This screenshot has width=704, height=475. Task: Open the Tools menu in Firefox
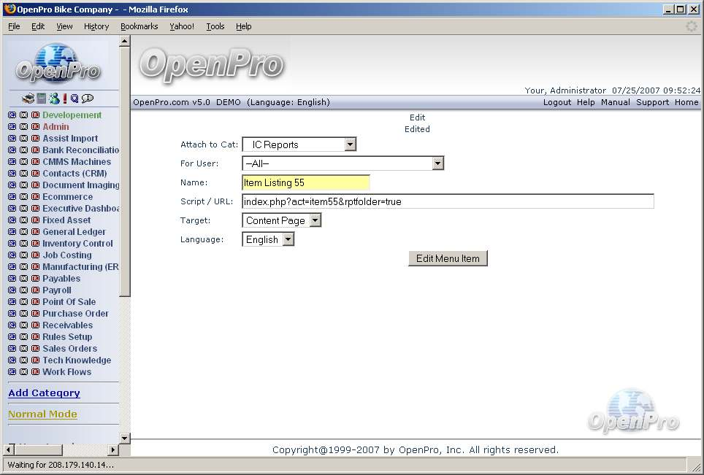215,26
